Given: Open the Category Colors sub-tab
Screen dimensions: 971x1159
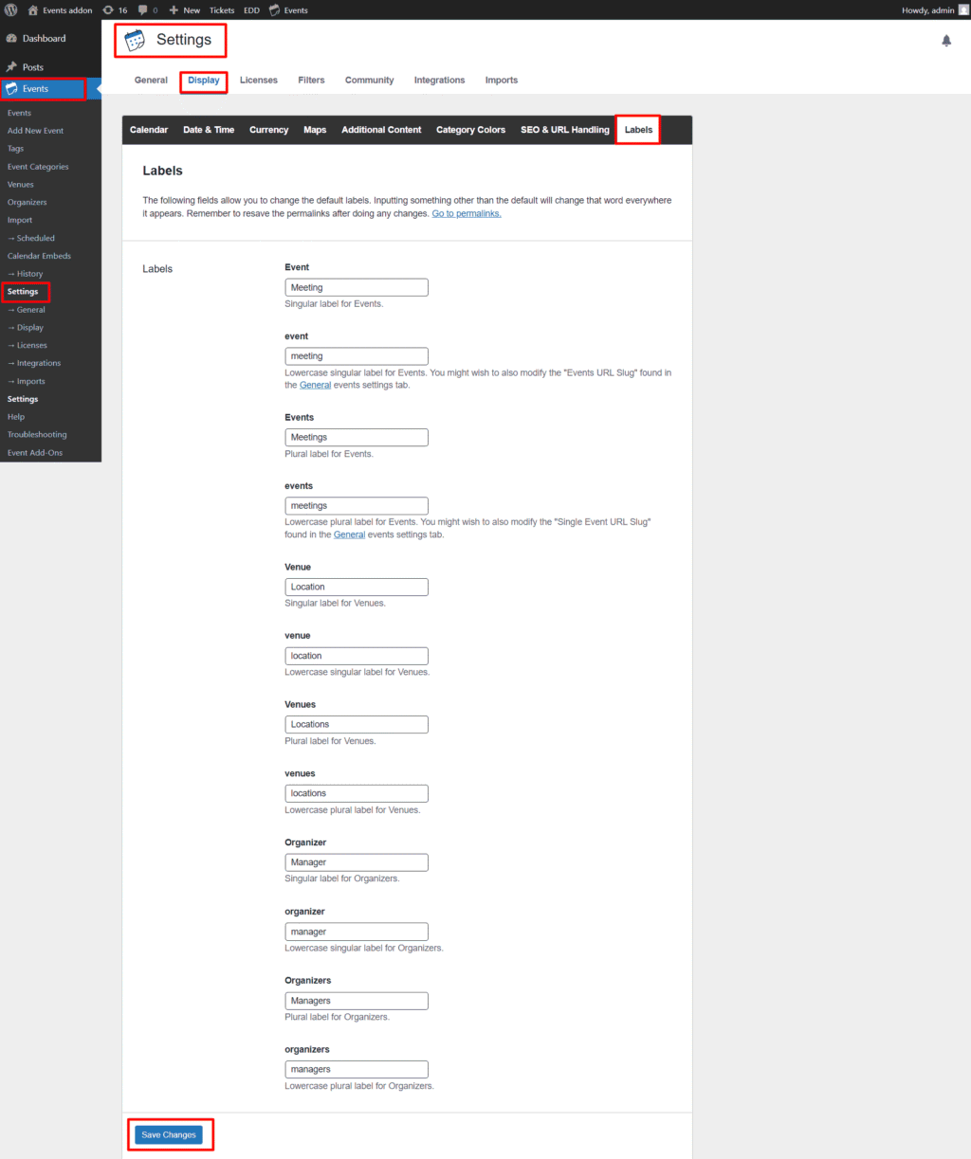Looking at the screenshot, I should click(471, 130).
